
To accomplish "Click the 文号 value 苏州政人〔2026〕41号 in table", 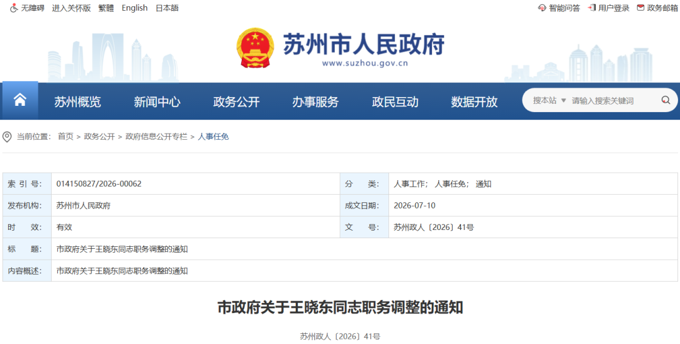I will pyautogui.click(x=434, y=227).
